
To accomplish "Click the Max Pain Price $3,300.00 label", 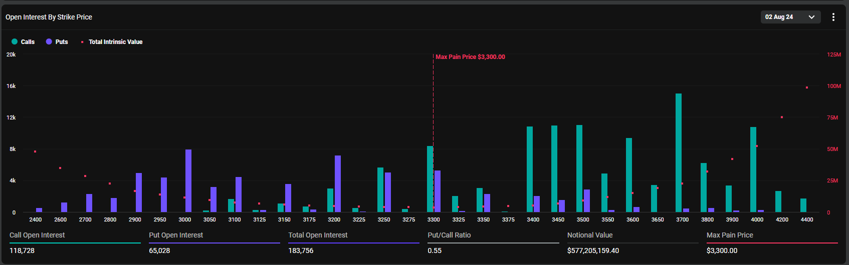I will pos(470,57).
